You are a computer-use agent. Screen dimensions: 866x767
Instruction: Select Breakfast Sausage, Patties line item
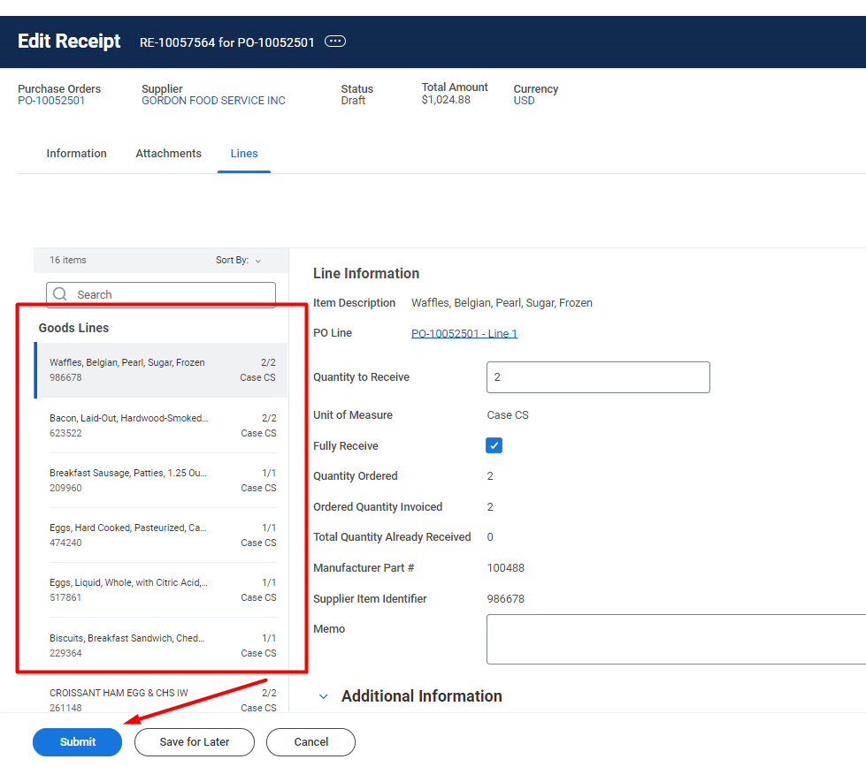pos(163,481)
